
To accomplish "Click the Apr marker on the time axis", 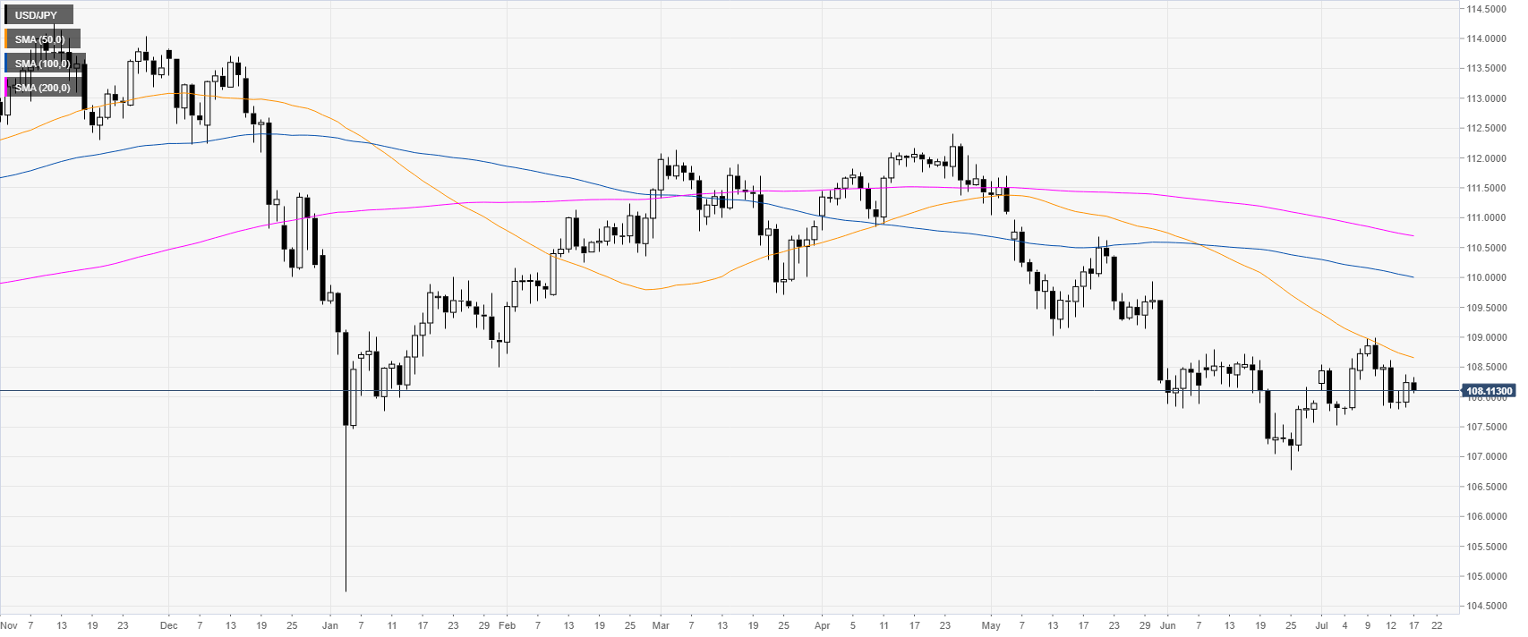I will 822,625.
